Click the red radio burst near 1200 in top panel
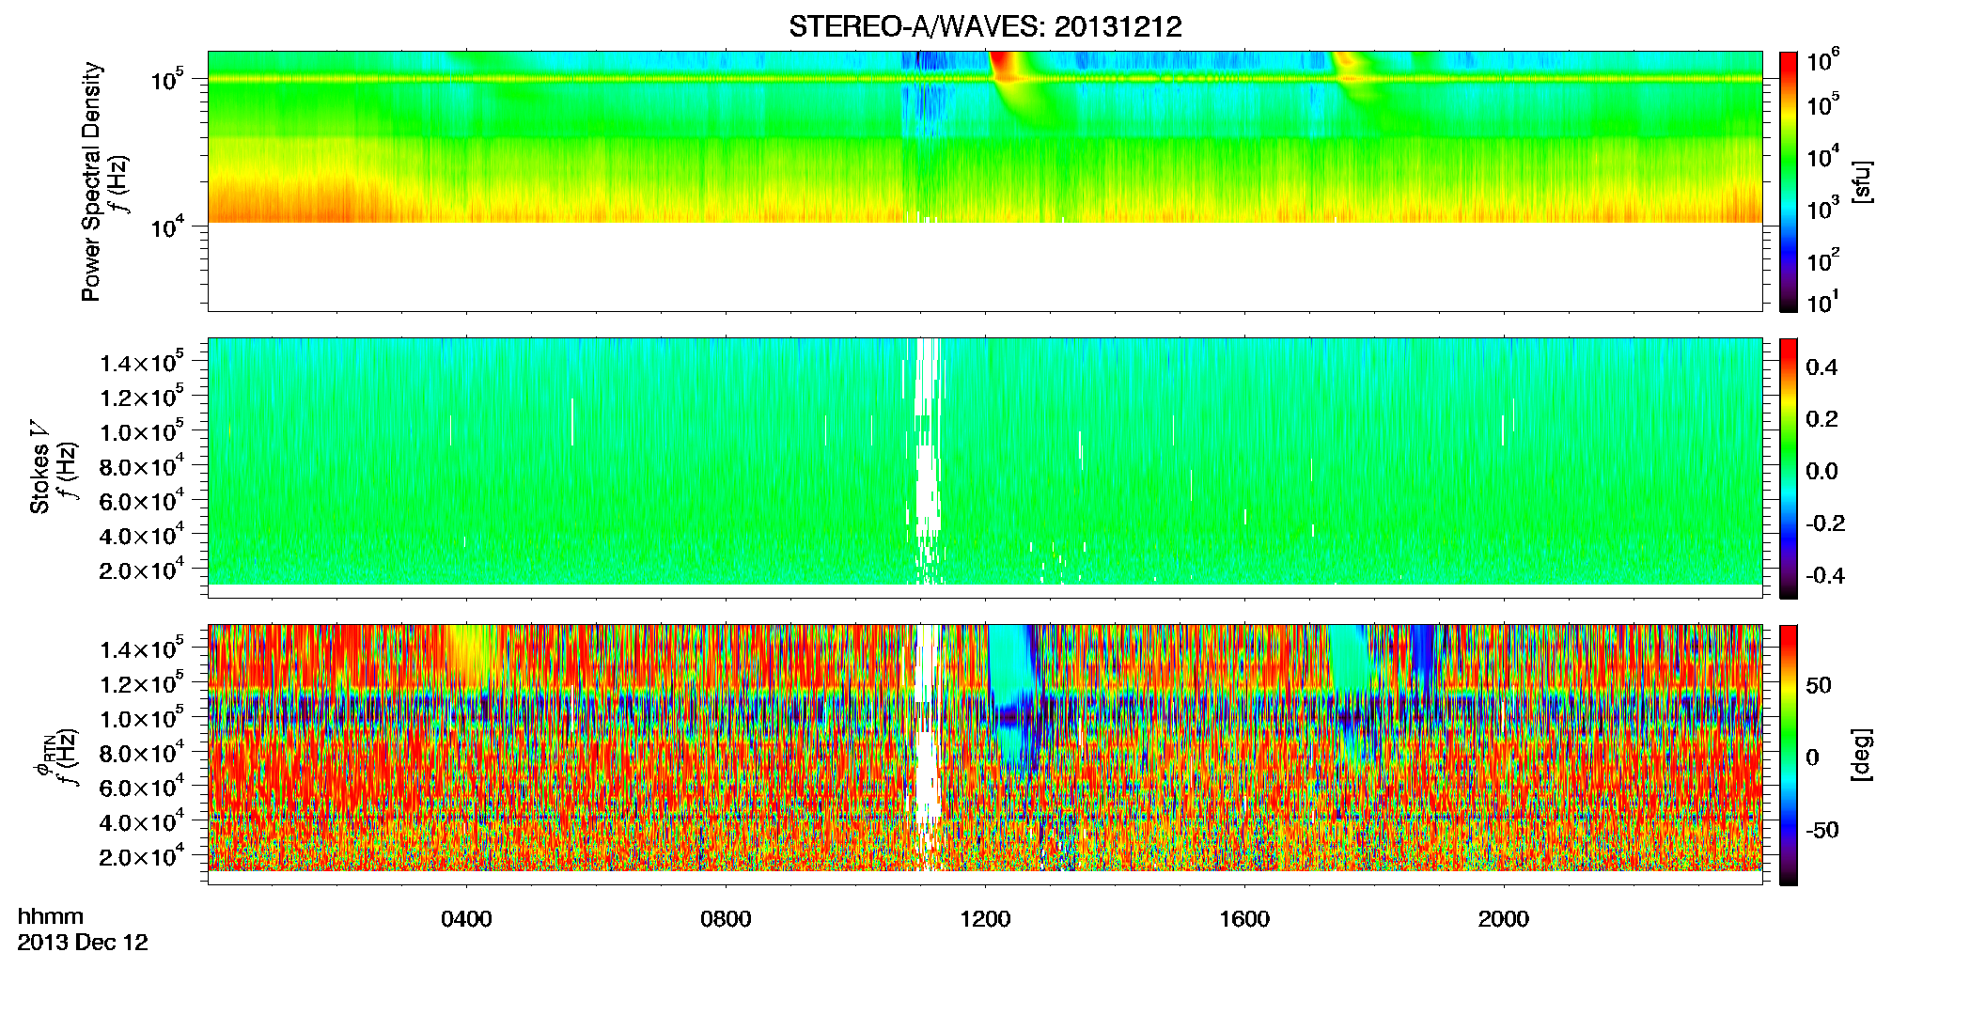Viewport: 1970px width, 1015px height. click(1006, 68)
